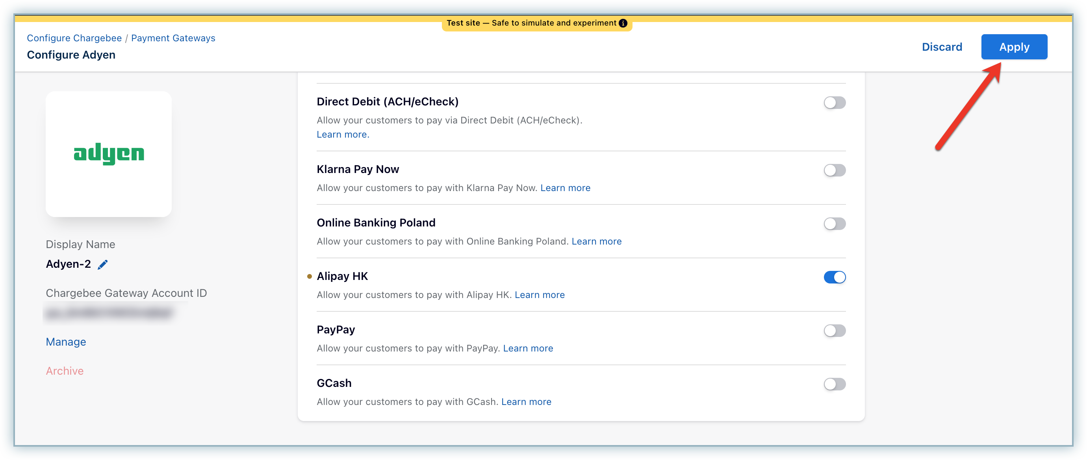This screenshot has width=1087, height=460.
Task: Open Learn more for Klarna Pay Now
Action: [x=565, y=188]
